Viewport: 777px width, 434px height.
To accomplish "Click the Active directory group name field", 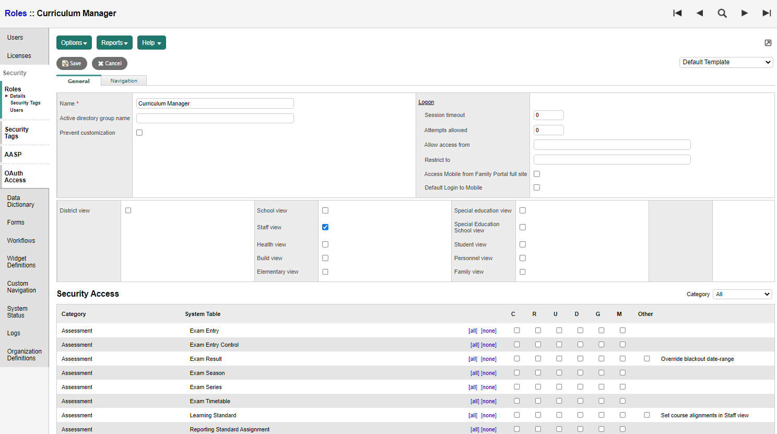I will (215, 118).
